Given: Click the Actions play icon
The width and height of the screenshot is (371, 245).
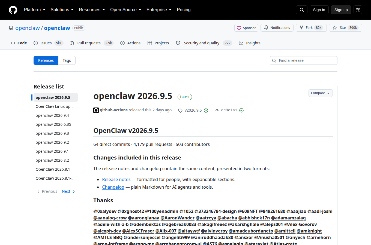Looking at the screenshot, I should pyautogui.click(x=122, y=43).
